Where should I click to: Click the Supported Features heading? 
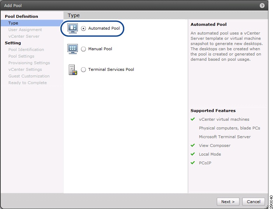pos(213,111)
